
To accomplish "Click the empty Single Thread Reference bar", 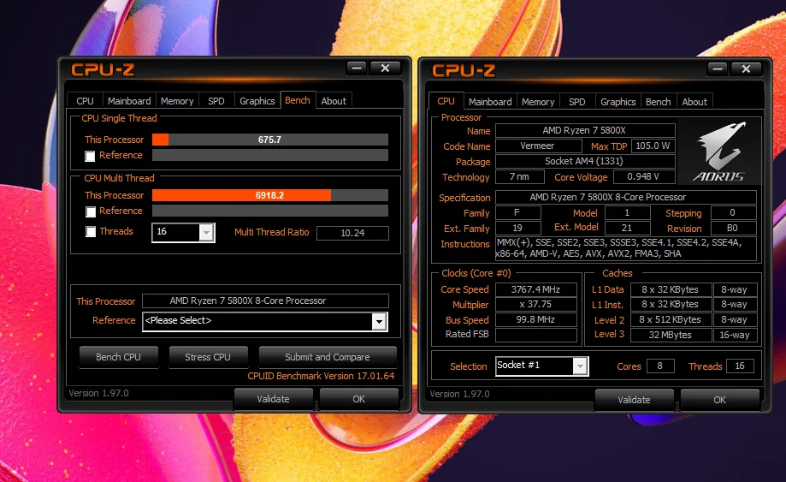I will 270,156.
